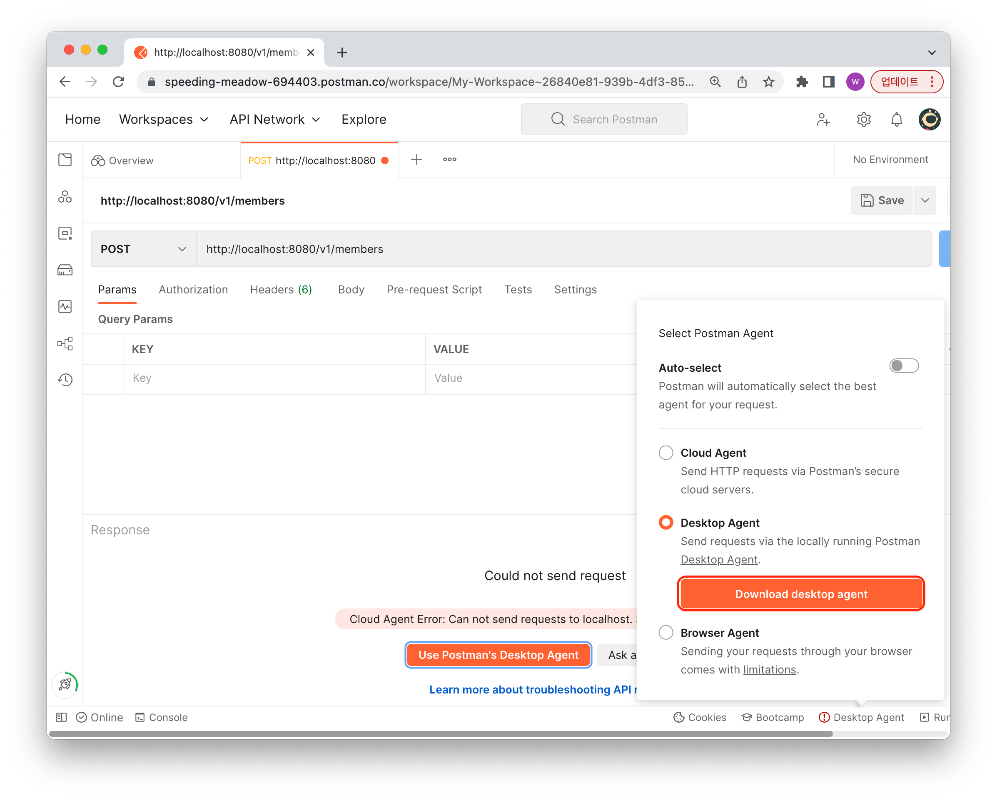
Task: Switch to the Body tab
Action: pos(351,290)
